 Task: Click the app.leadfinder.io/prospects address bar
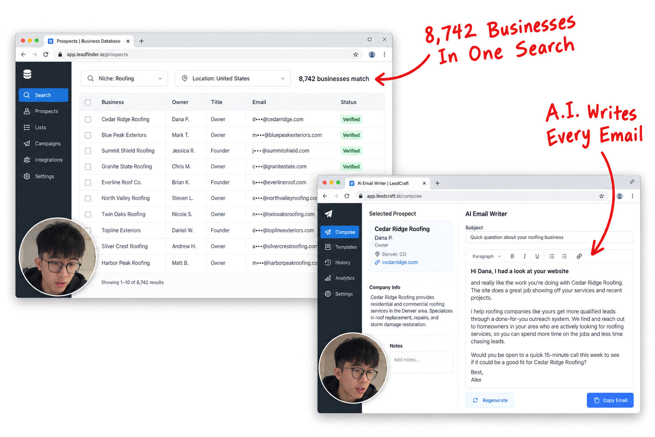click(x=208, y=54)
